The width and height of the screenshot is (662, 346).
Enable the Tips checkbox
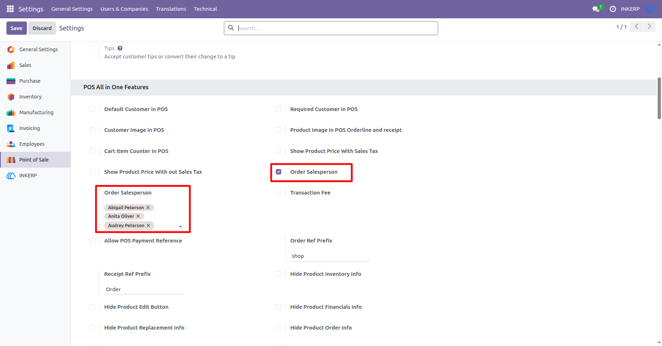[x=92, y=48]
